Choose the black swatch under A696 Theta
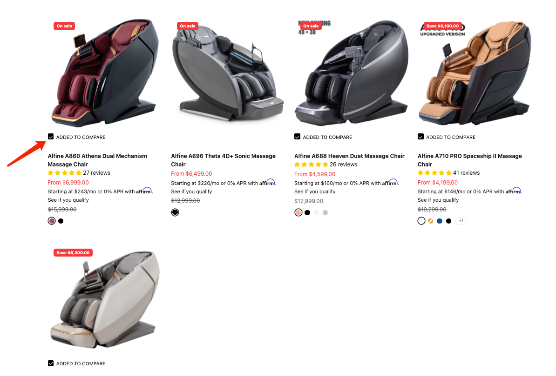 pyautogui.click(x=175, y=212)
